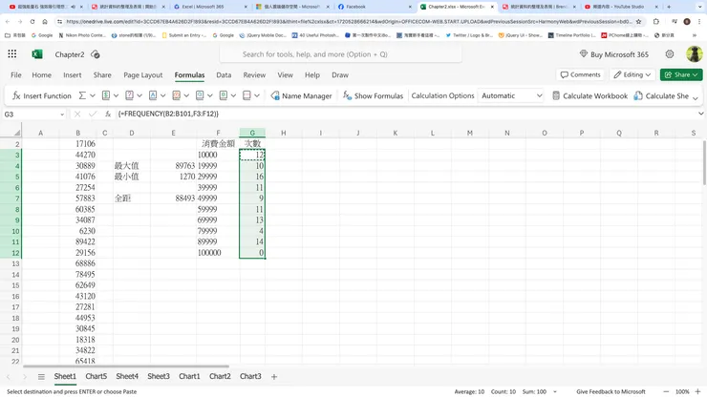Click the vertical scrollbar of the sheet
The height and width of the screenshot is (397, 707).
pyautogui.click(x=704, y=162)
